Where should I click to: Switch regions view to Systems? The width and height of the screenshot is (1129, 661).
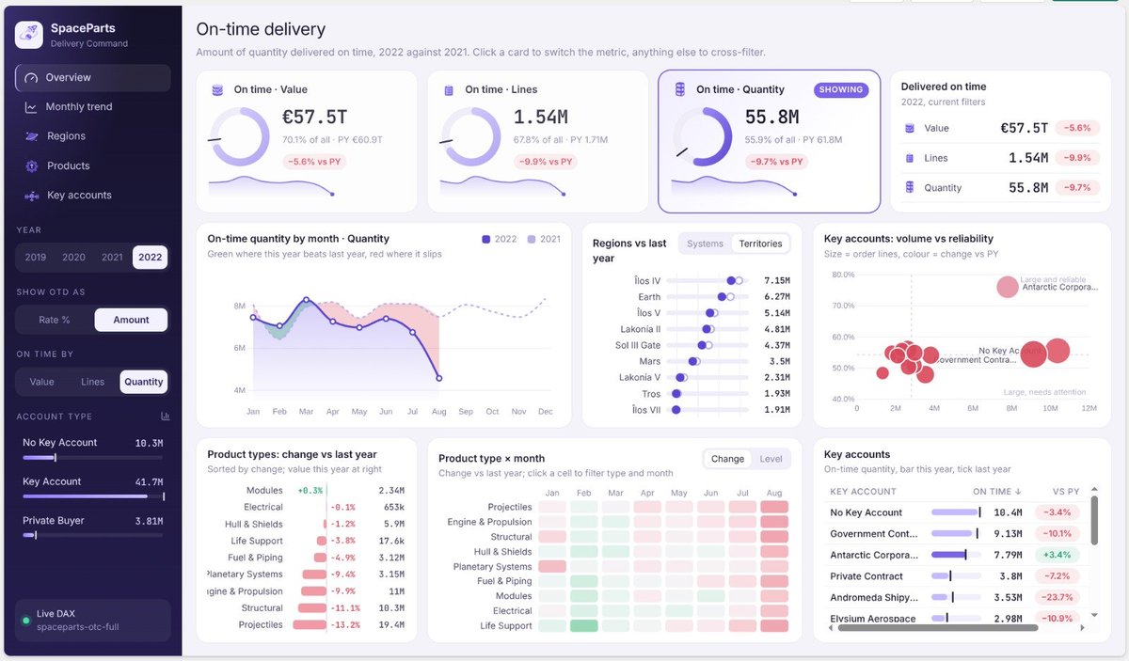(x=705, y=244)
